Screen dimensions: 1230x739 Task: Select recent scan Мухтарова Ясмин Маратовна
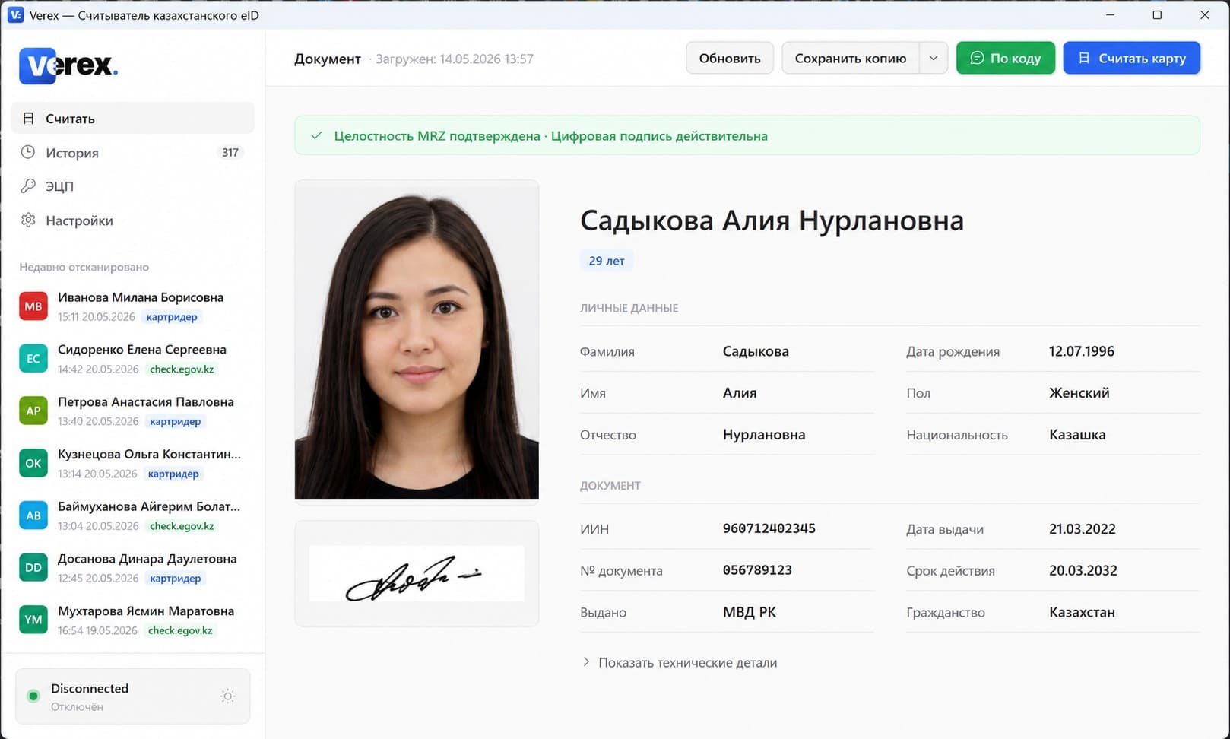pos(132,620)
